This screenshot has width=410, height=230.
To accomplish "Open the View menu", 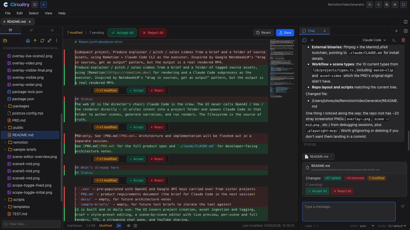I will click(x=48, y=13).
